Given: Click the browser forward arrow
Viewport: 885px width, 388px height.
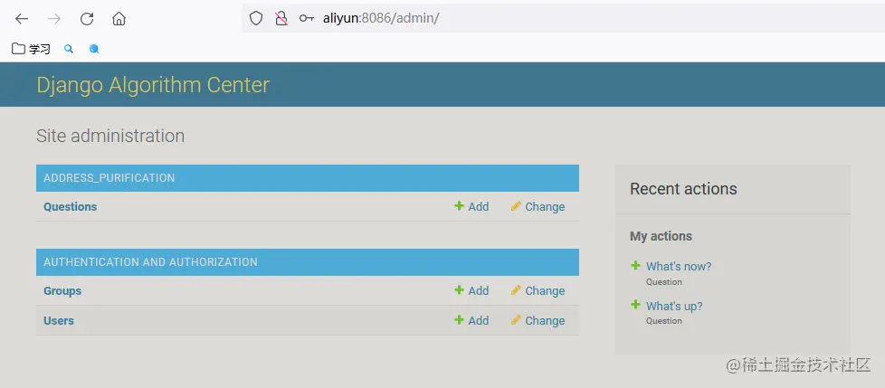Looking at the screenshot, I should 54,19.
